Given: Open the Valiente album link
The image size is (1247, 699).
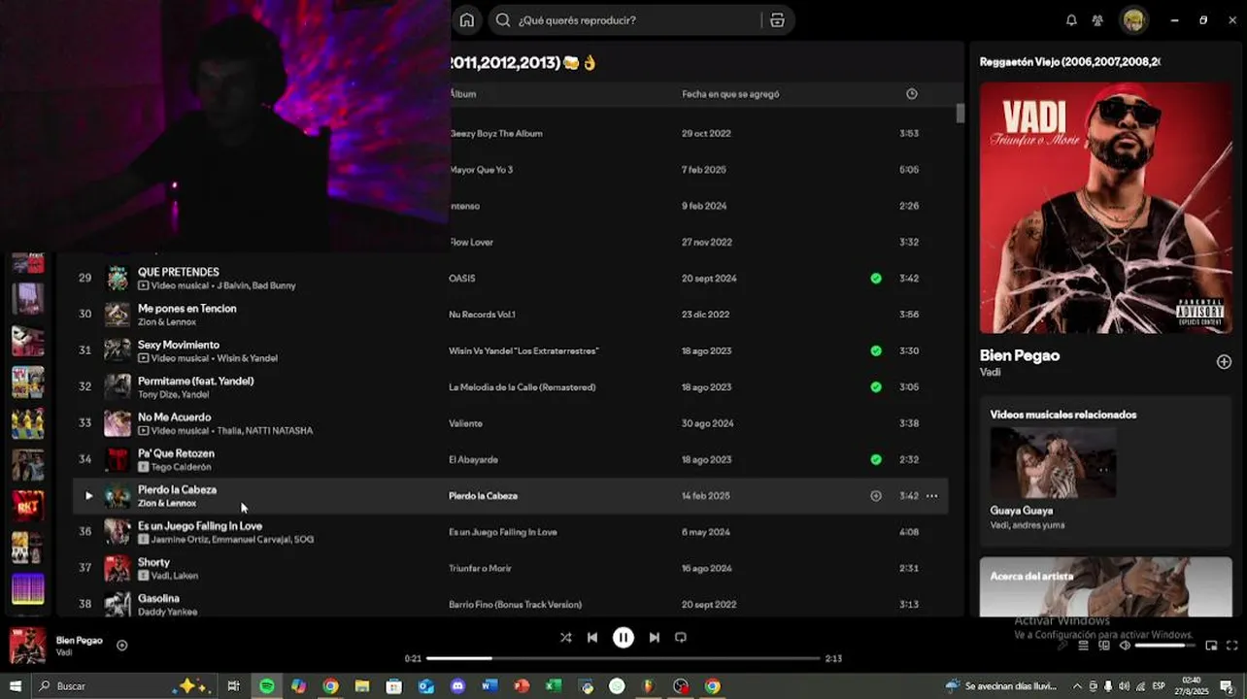Looking at the screenshot, I should [x=465, y=423].
